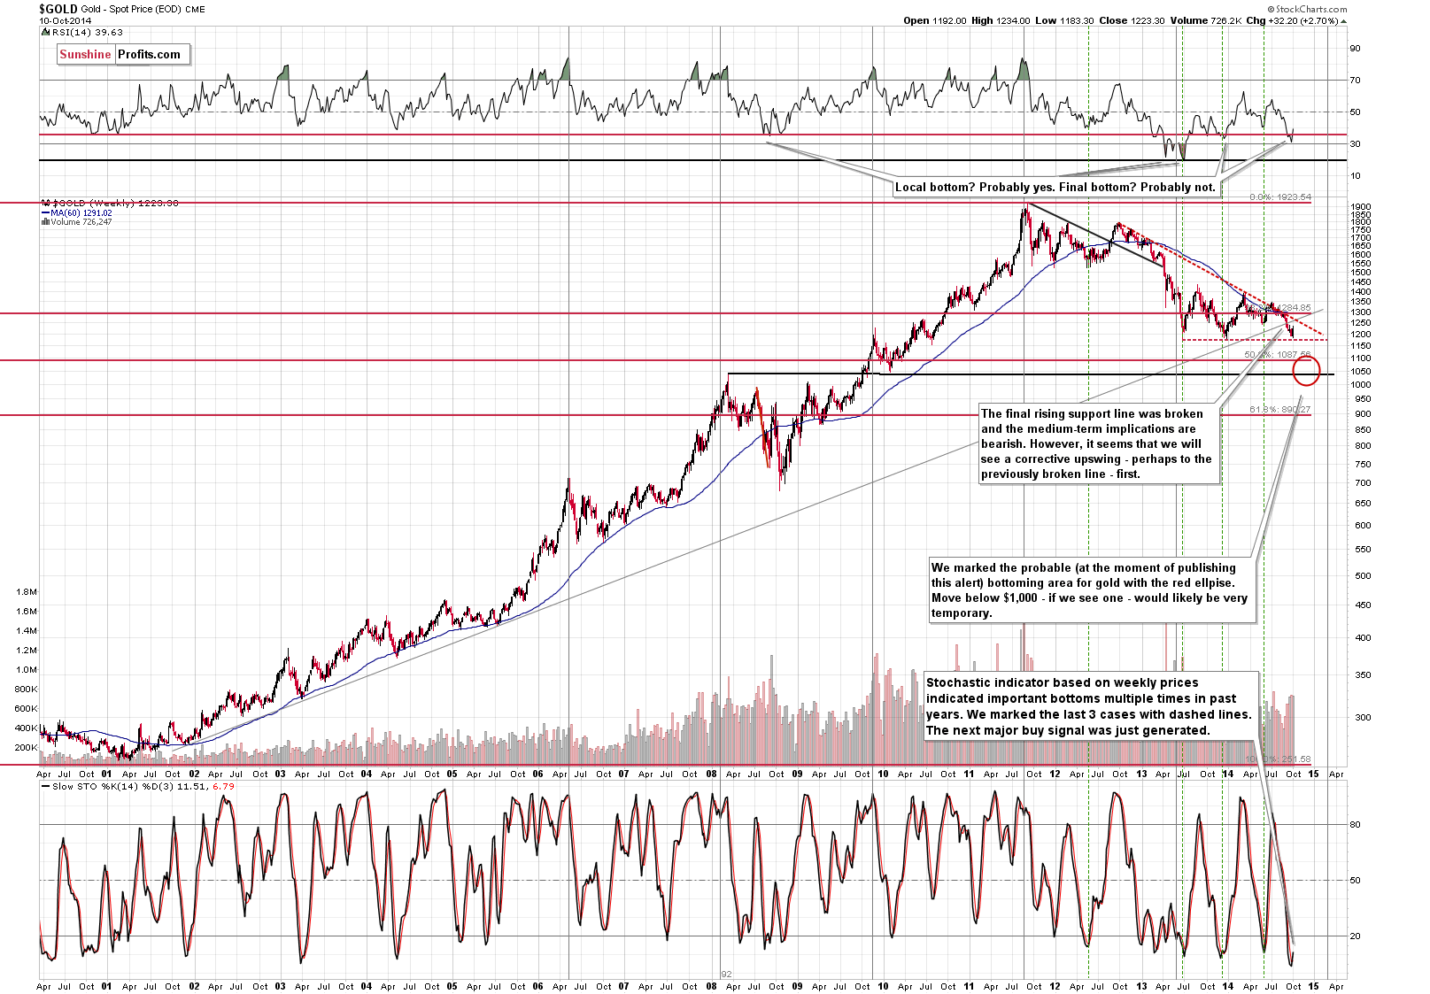Viewport: 1430px width, 994px height.
Task: Click the 200K volume axis label
Action: (x=27, y=748)
